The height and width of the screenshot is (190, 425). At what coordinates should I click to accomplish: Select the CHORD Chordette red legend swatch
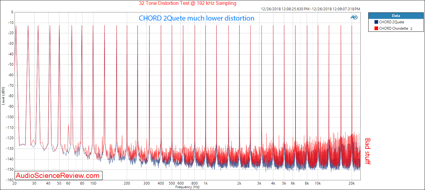pos(376,28)
